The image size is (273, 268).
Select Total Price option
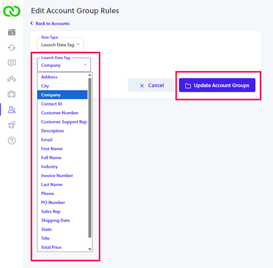tap(62, 247)
